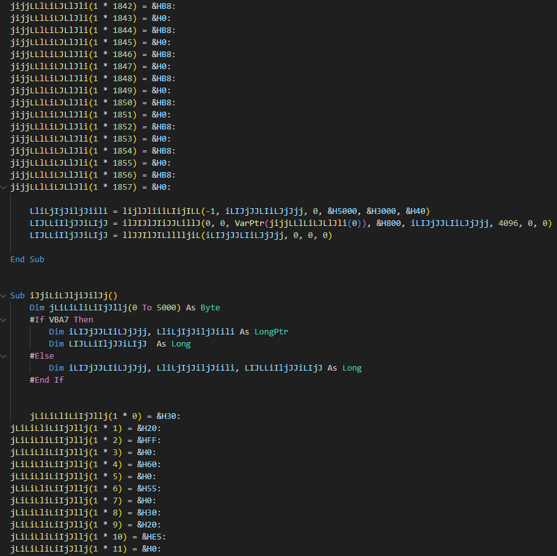Click 'As Long' type on #Else Dim line

pyautogui.click(x=344, y=368)
